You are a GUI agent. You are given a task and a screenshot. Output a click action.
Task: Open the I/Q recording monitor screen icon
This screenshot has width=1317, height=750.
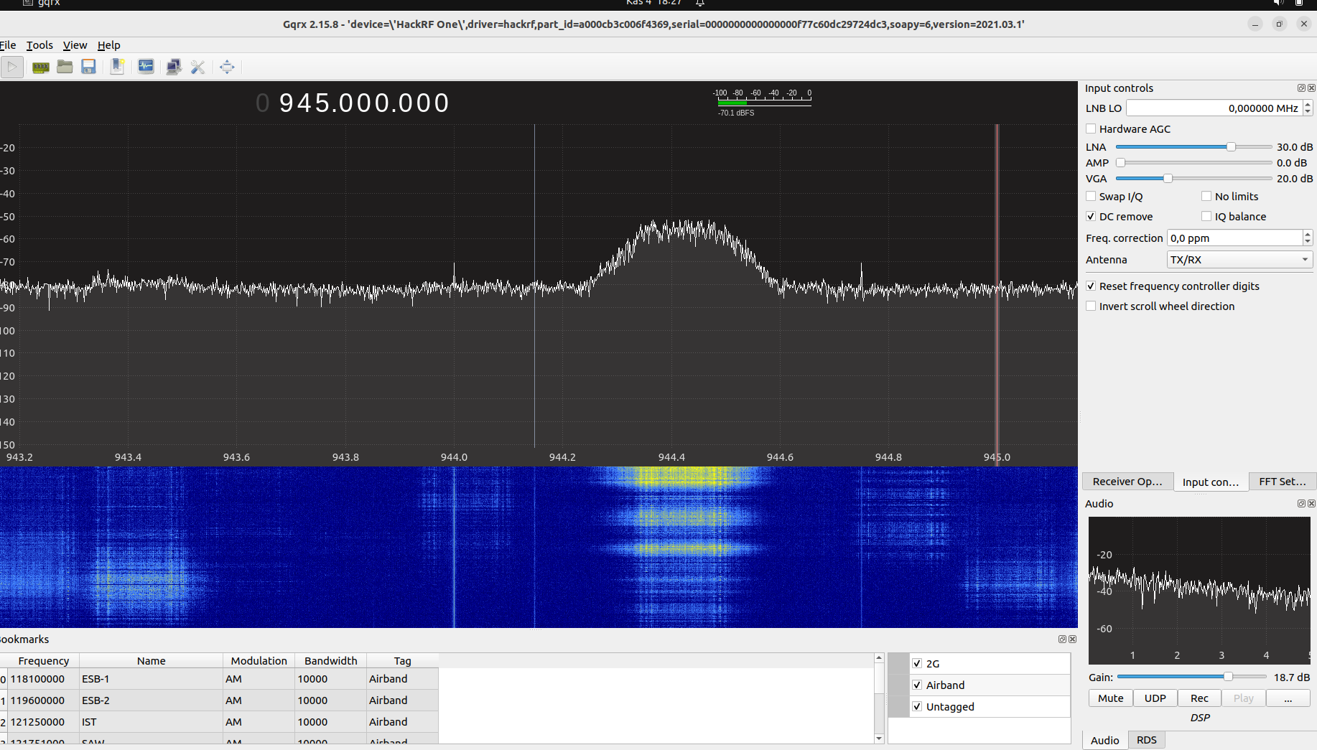[146, 67]
